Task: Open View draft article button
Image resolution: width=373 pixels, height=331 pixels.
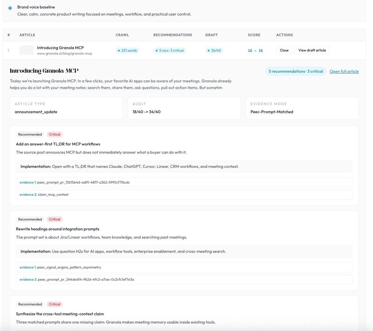Action: (312, 50)
